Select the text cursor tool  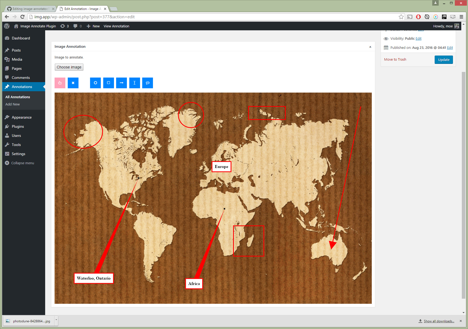135,83
